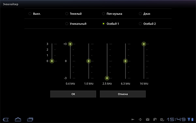
Task: Open the recent apps icon
Action: 30,119
